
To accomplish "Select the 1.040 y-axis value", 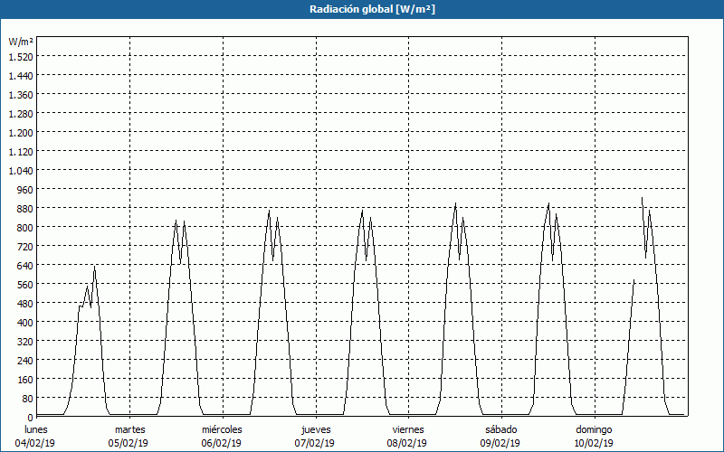I will pyautogui.click(x=21, y=170).
